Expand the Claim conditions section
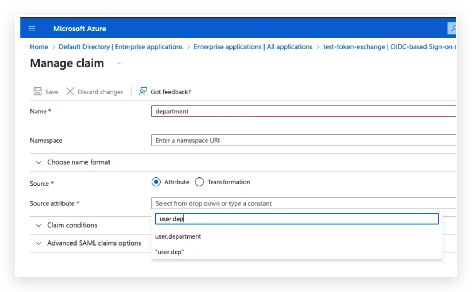The width and height of the screenshot is (472, 292). (x=66, y=225)
